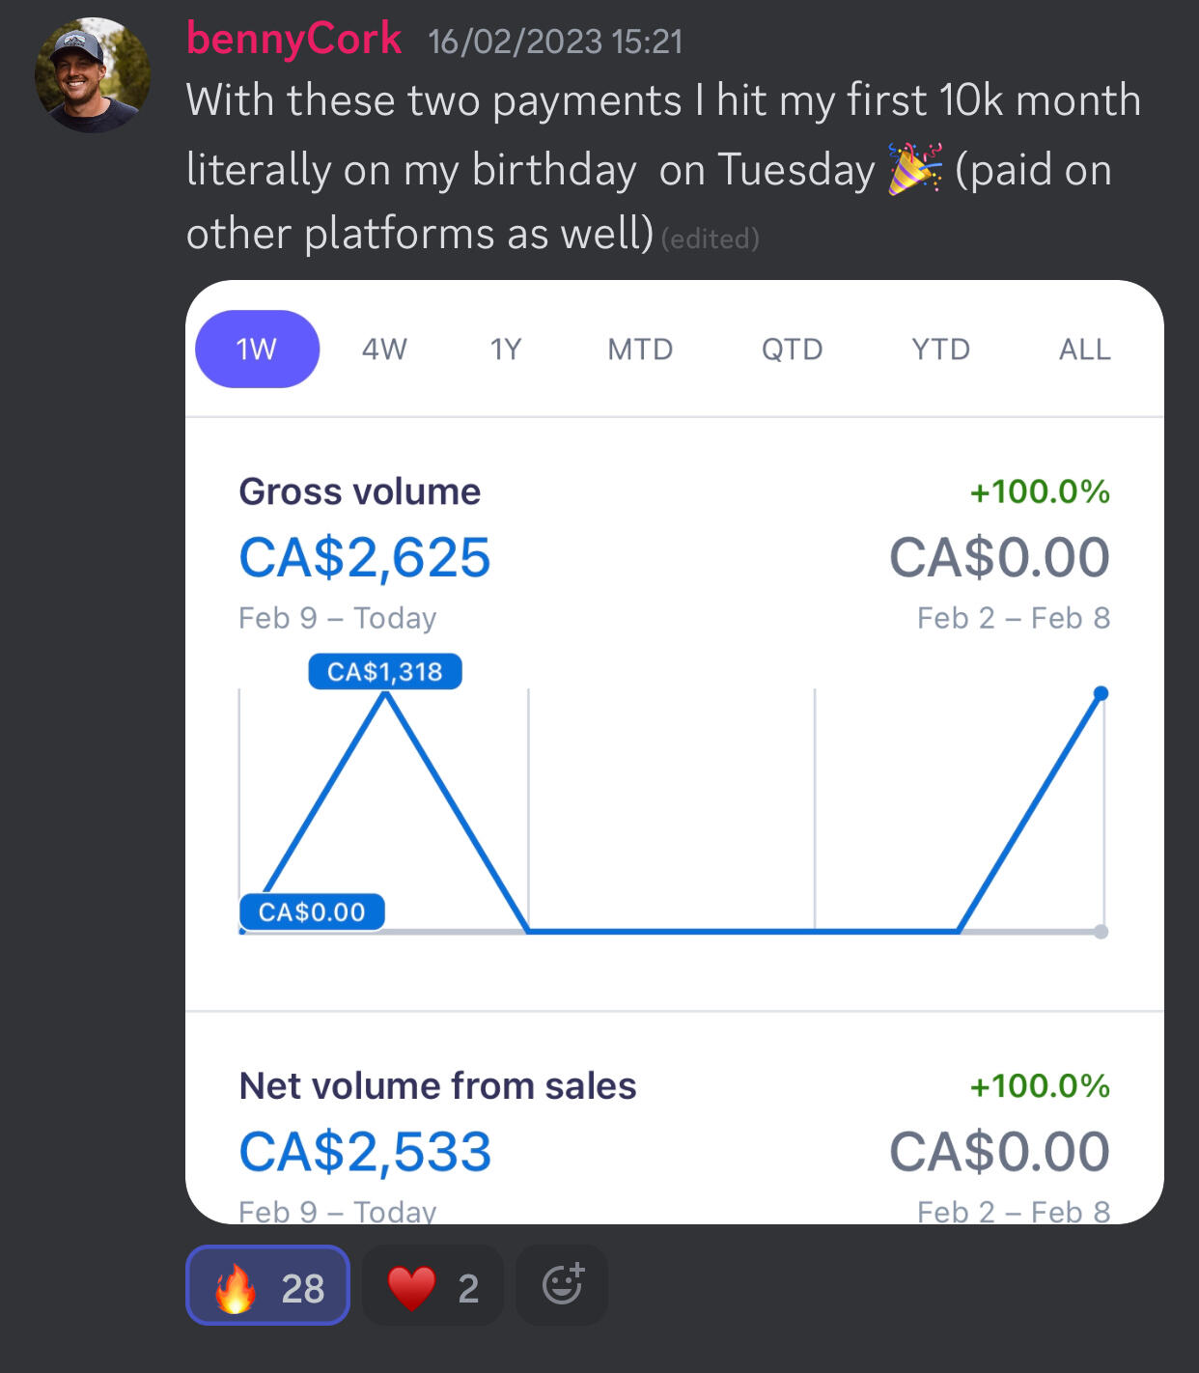
Task: Click the party popper emoji in the message
Action: [914, 169]
